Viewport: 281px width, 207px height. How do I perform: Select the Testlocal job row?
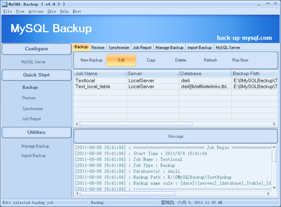[x=176, y=80]
